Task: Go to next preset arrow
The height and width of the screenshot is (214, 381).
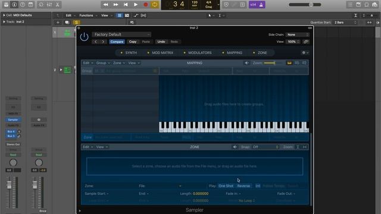Action: [x=103, y=42]
